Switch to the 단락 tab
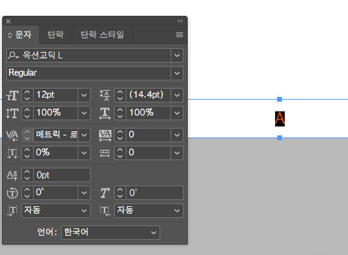The image size is (348, 255). pyautogui.click(x=56, y=34)
